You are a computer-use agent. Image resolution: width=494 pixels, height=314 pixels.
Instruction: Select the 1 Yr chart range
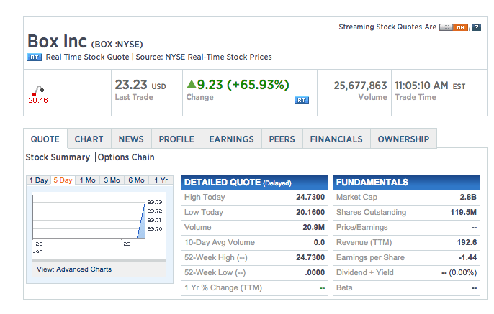[161, 180]
